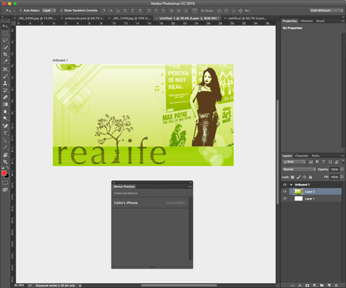Screen dimensions: 346x288
Task: Switch to reallife.ai document tab
Action: click(247, 18)
